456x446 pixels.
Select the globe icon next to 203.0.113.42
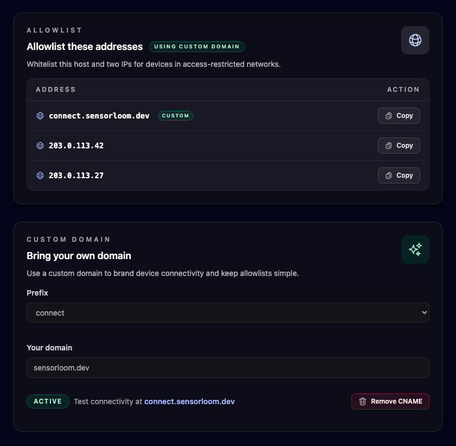pos(40,146)
